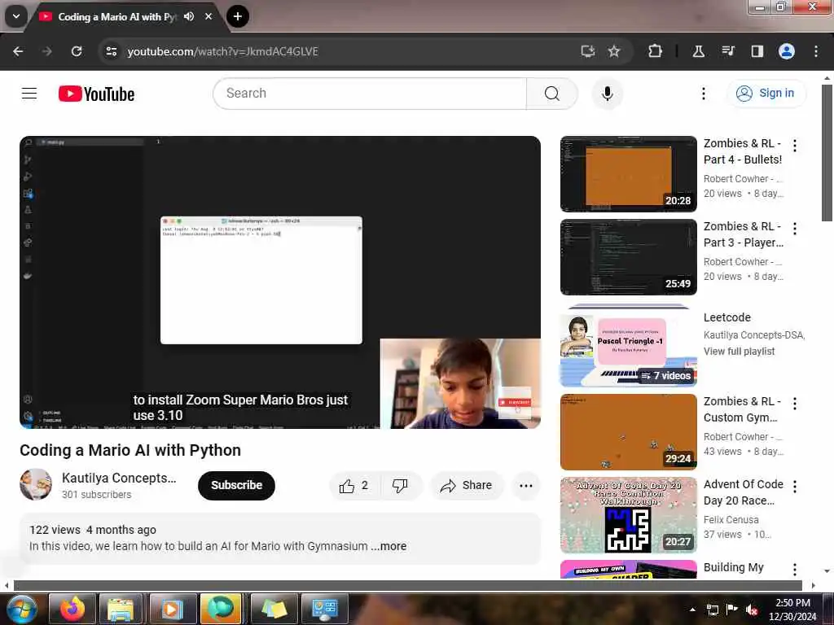This screenshot has width=834, height=625.
Task: Click the horizontal page scrollbar
Action: 407,585
